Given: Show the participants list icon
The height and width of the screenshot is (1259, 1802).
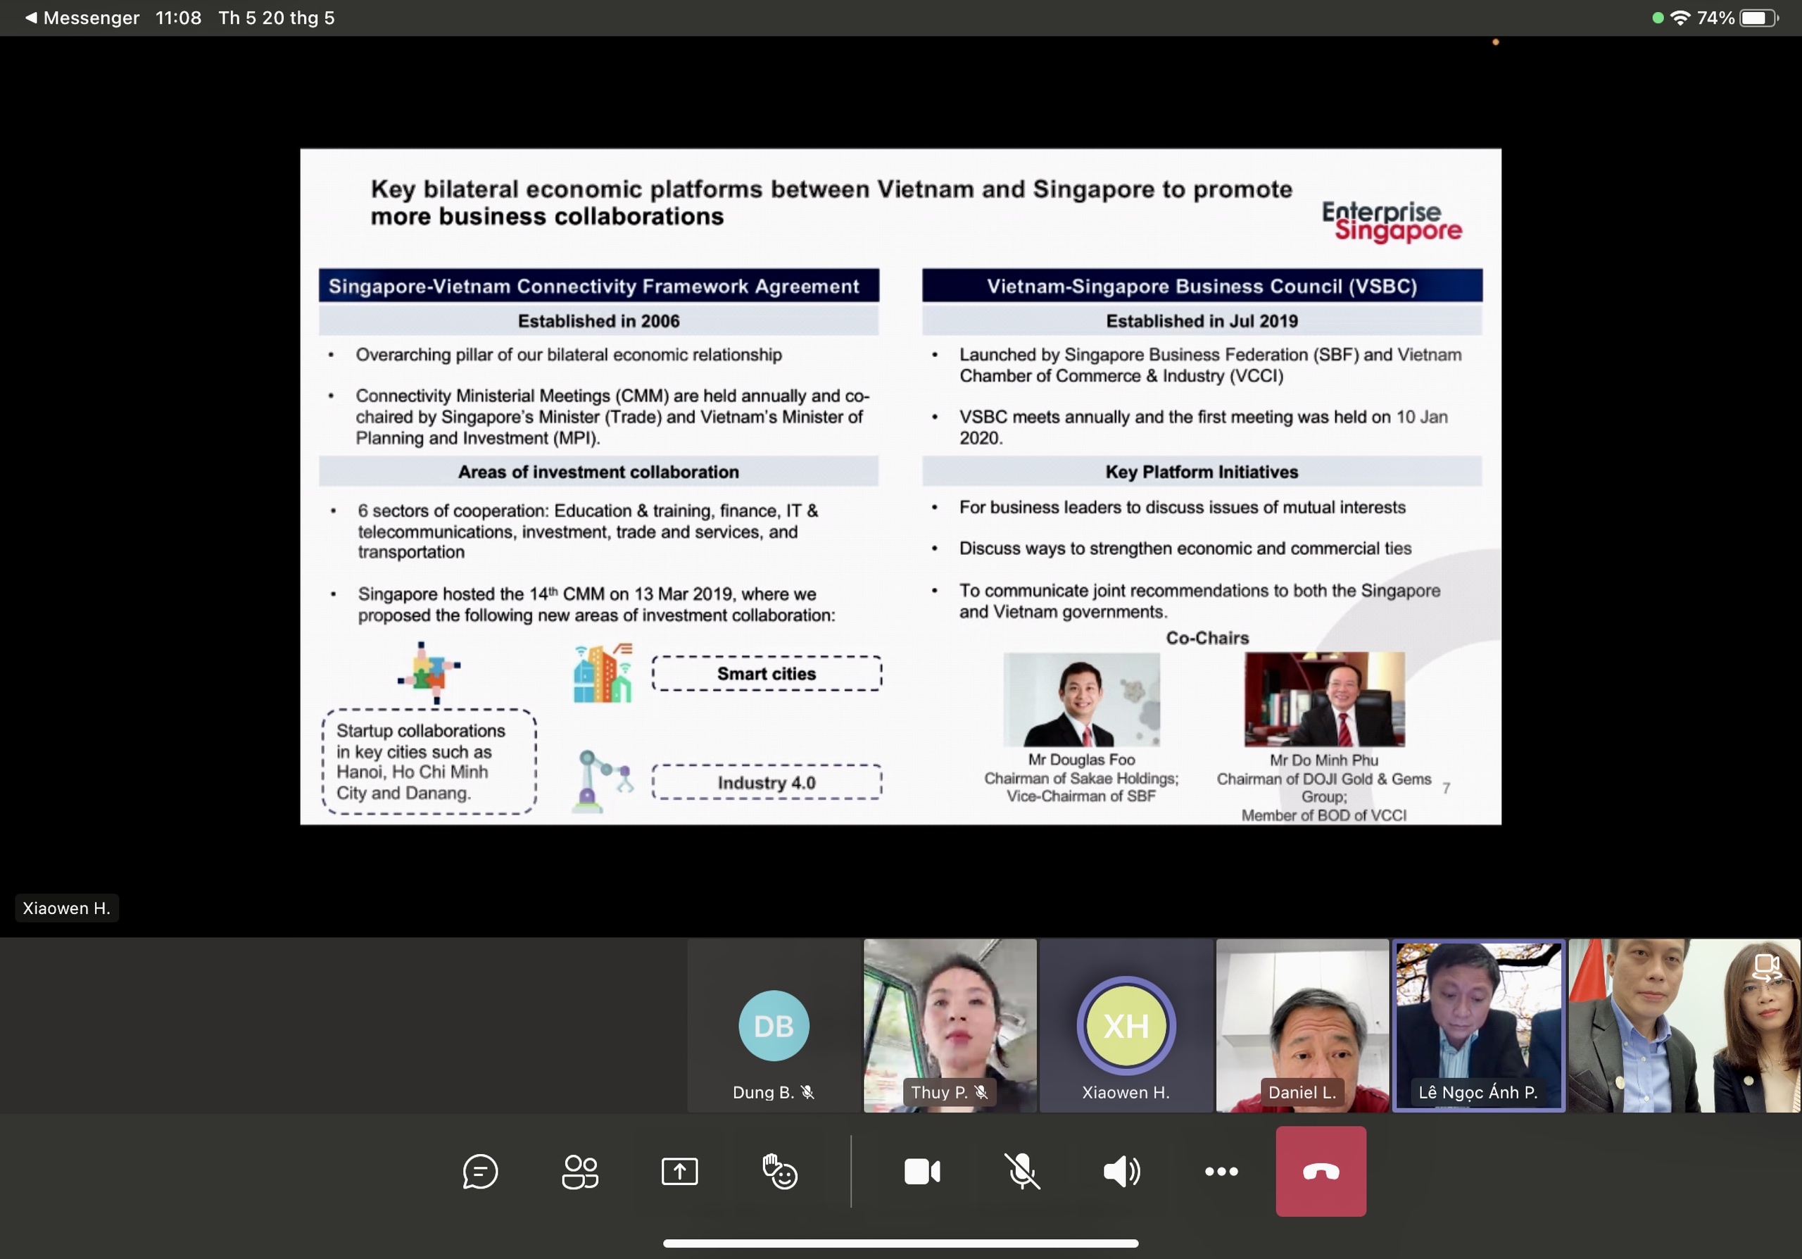Looking at the screenshot, I should [x=580, y=1171].
